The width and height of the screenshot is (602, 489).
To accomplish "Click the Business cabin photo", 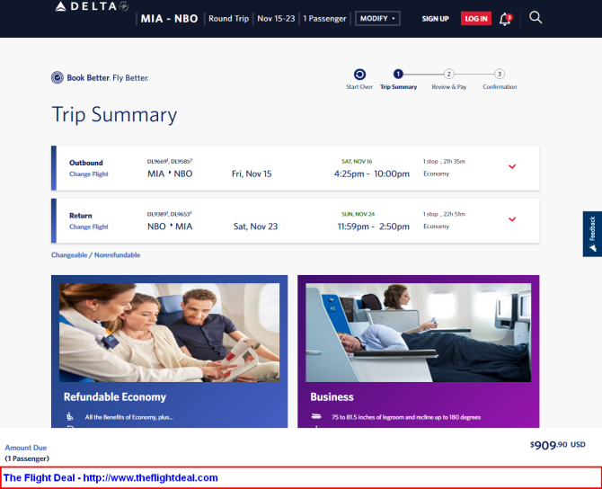I will pyautogui.click(x=418, y=333).
